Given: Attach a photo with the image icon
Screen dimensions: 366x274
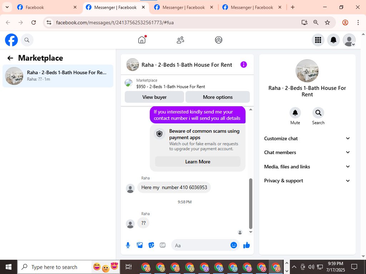Looking at the screenshot, I should pos(140,245).
